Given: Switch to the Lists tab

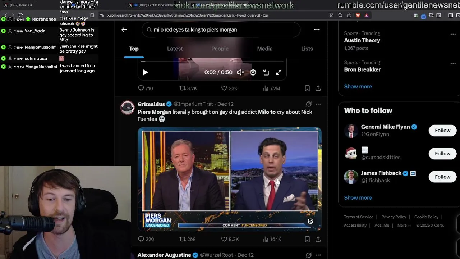Looking at the screenshot, I should [x=307, y=49].
